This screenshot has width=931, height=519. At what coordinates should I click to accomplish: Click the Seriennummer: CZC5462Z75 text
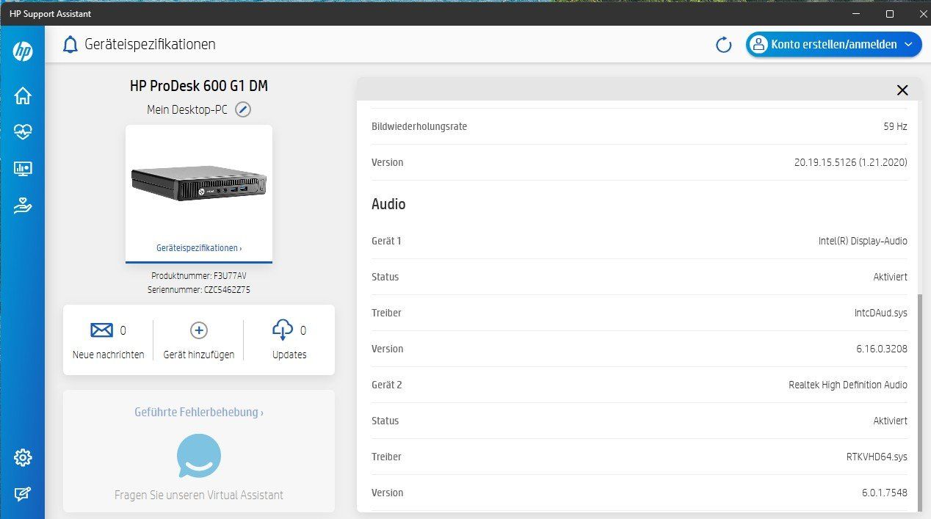coord(199,290)
